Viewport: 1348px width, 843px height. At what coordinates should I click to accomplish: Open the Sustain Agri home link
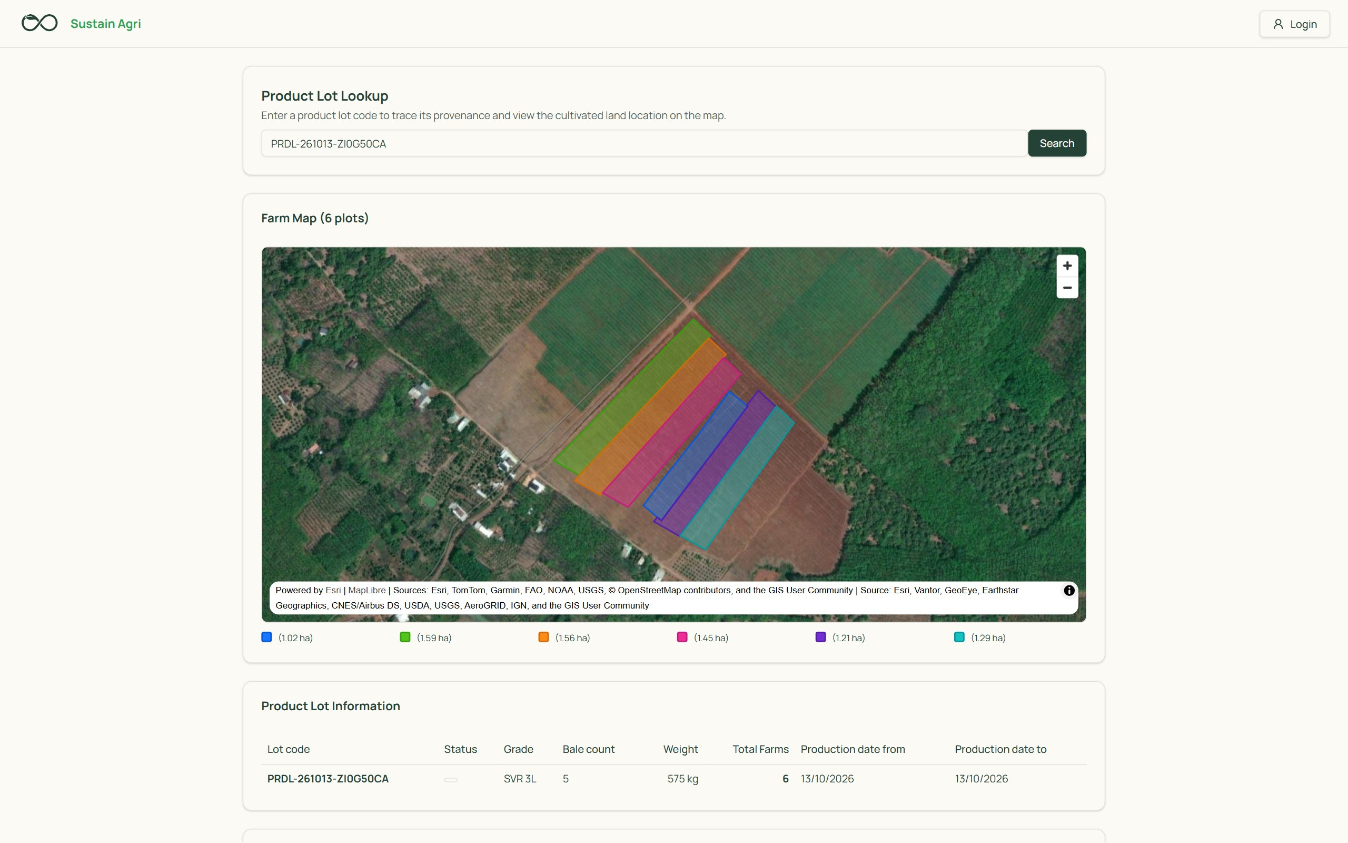coord(105,23)
